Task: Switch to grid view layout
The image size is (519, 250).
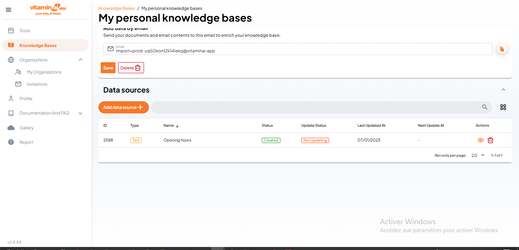Action: [503, 107]
